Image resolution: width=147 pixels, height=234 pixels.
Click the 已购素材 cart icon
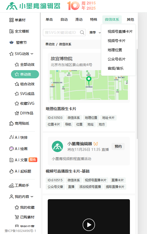[17, 217]
